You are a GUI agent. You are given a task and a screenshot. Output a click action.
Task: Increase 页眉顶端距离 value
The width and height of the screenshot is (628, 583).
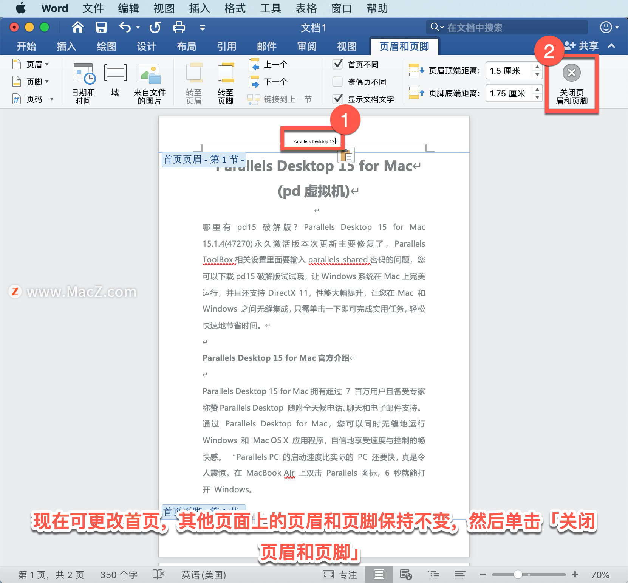(x=537, y=67)
